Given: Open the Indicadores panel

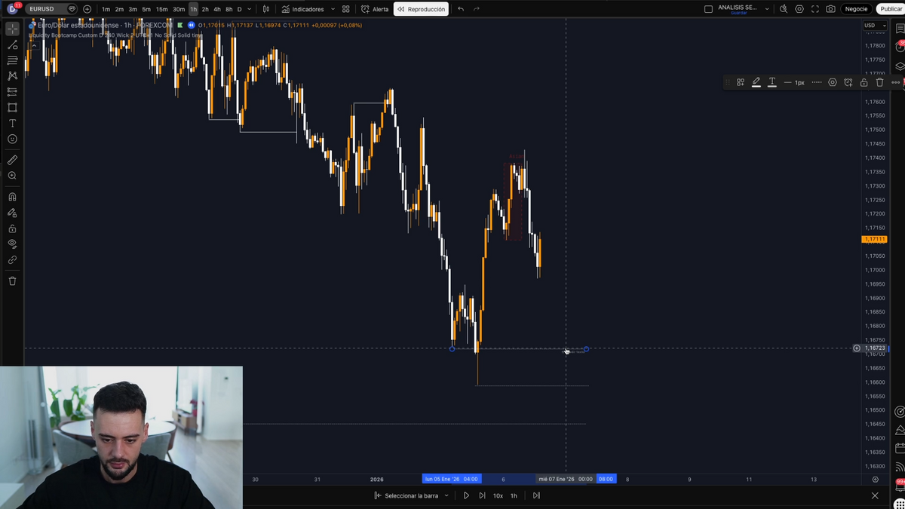Looking at the screenshot, I should [x=303, y=9].
